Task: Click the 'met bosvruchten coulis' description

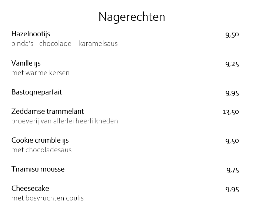Action: point(47,198)
